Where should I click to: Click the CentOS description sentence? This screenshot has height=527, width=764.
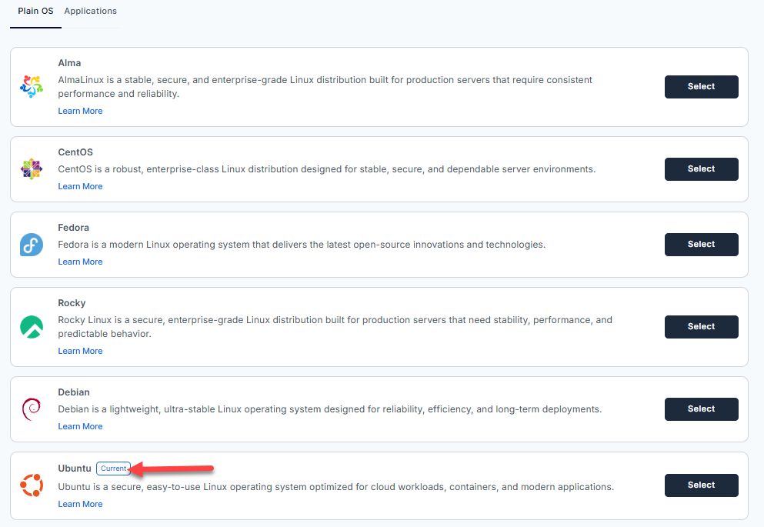click(327, 169)
